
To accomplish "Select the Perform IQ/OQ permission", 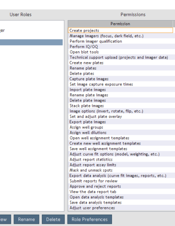I will pos(122,46).
